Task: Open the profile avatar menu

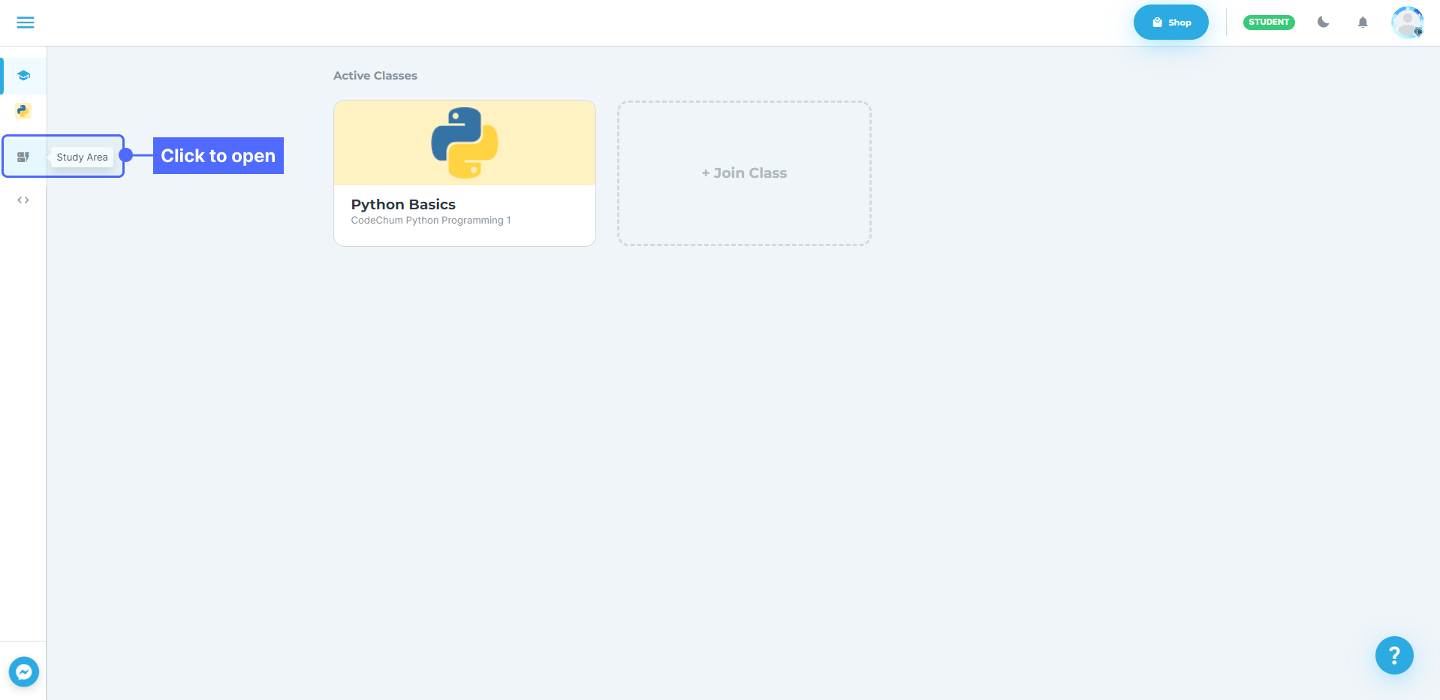Action: tap(1407, 23)
